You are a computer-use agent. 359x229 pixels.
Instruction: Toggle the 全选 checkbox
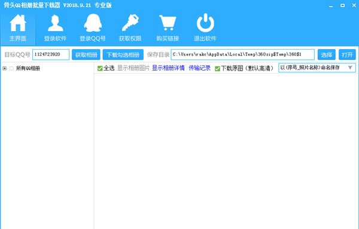pyautogui.click(x=100, y=68)
